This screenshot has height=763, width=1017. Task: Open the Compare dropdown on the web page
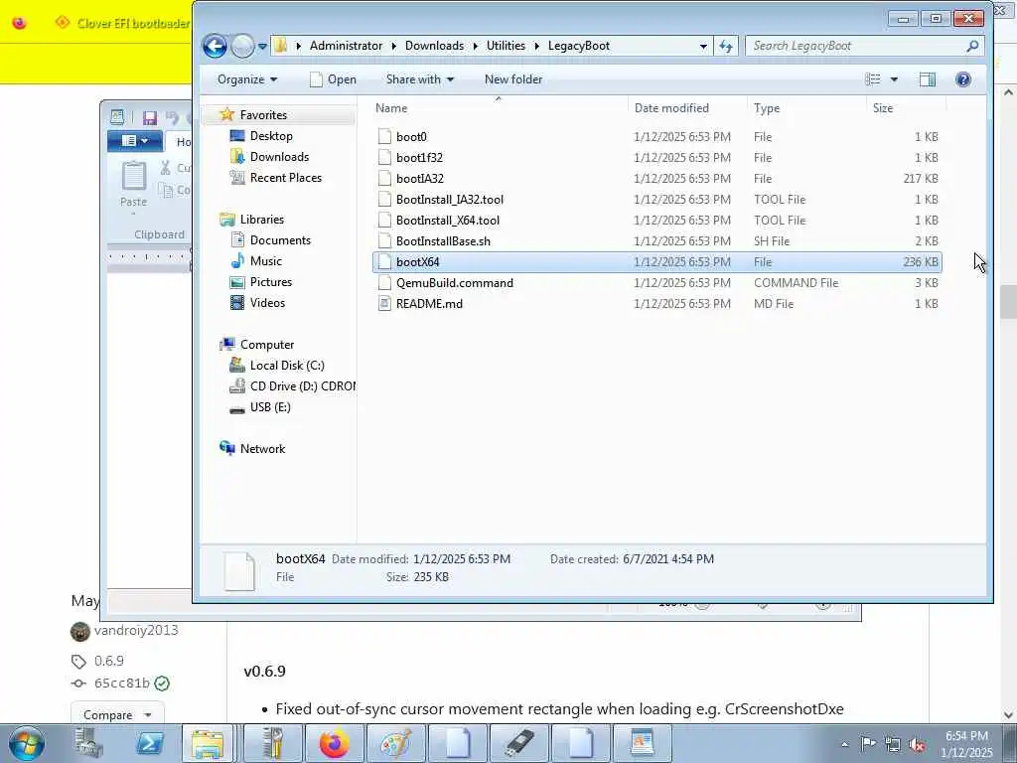117,714
